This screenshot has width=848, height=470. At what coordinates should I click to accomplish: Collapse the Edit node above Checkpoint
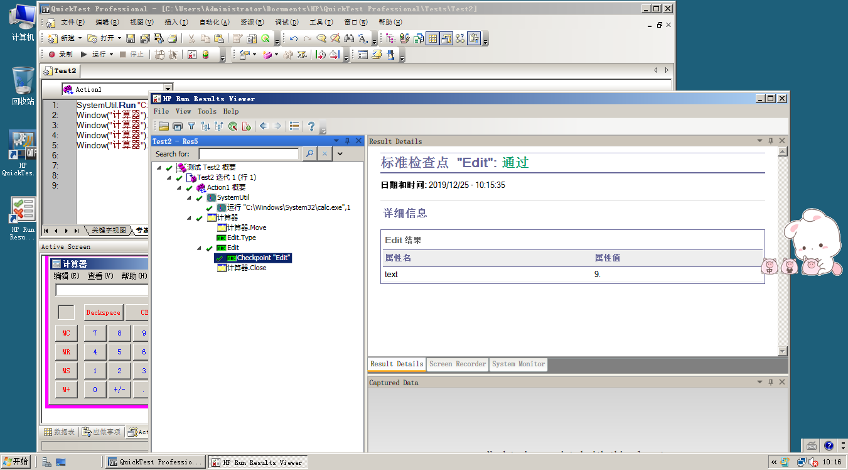[x=200, y=248]
